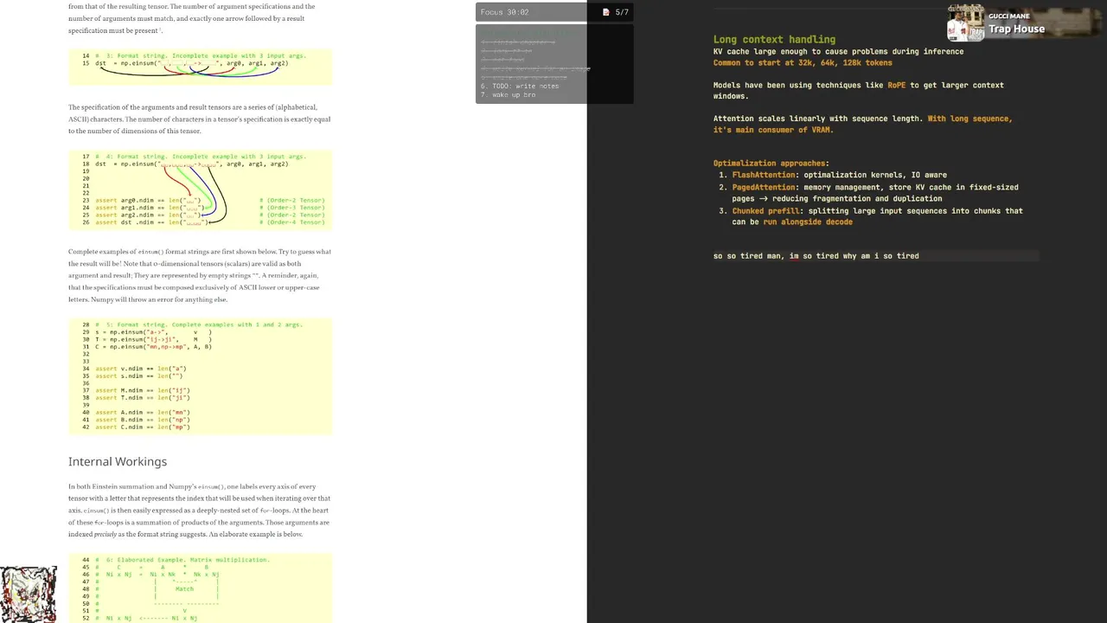Viewport: 1107px width, 623px height.
Task: Click the Gucci Mane album cover thumbnail
Action: [x=966, y=23]
